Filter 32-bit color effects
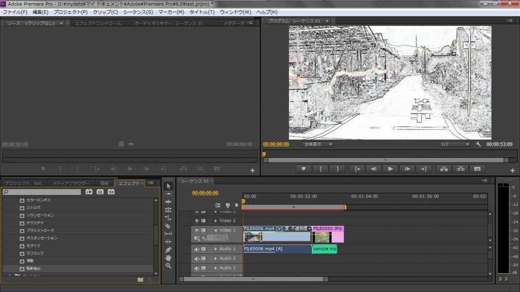520x292 pixels. (100, 192)
